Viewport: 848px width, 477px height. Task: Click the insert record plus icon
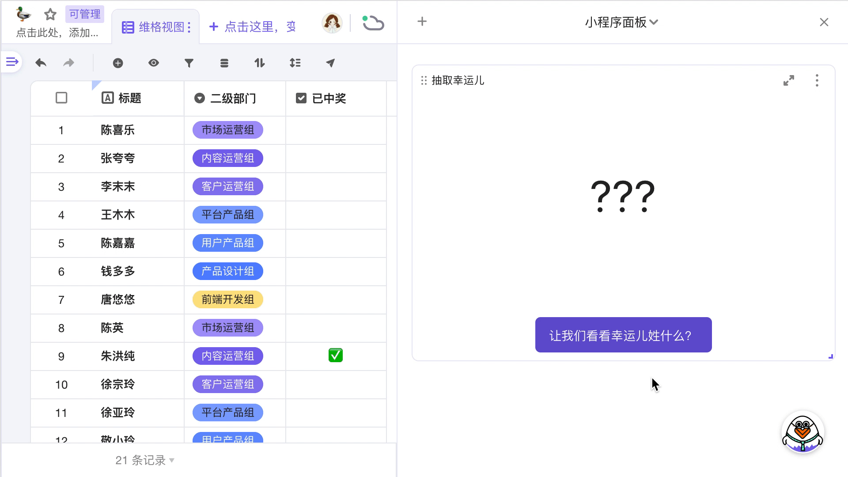[x=118, y=63]
